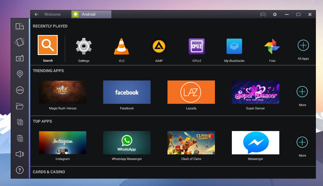Viewport: 323px width, 186px height.
Task: Click the install APK sidebar icon
Action: 20,90
